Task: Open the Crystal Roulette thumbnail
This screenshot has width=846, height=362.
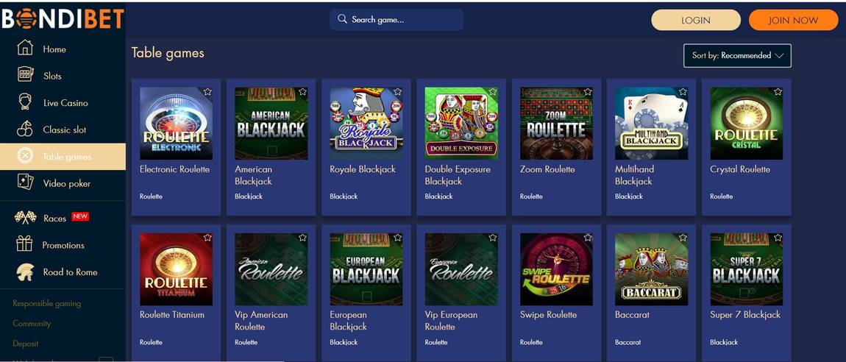Action: coord(746,124)
